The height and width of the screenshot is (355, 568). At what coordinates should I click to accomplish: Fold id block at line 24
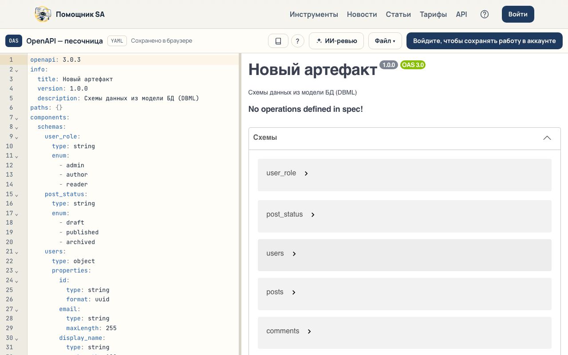pyautogui.click(x=16, y=280)
